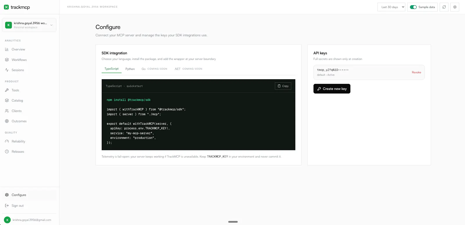Click the API key row tmcp_yZfqN1D
The height and width of the screenshot is (225, 465).
click(369, 72)
